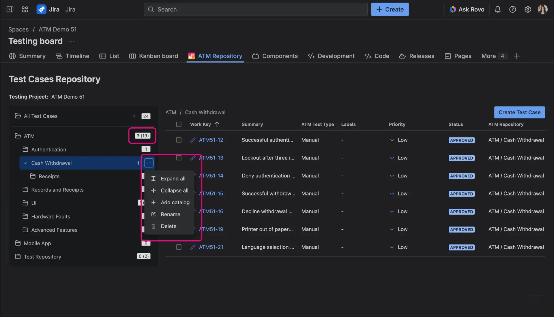Select Records and Receipts folder in tree

tap(57, 190)
